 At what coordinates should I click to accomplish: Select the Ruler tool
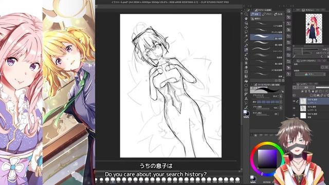click(x=246, y=94)
